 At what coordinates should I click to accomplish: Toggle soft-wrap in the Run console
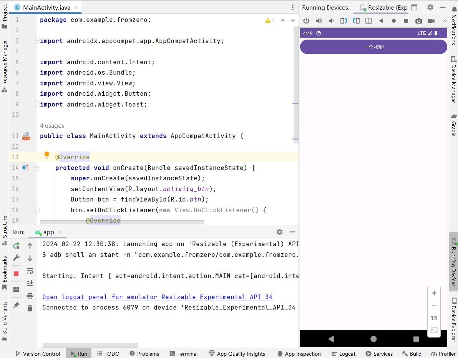pyautogui.click(x=30, y=271)
